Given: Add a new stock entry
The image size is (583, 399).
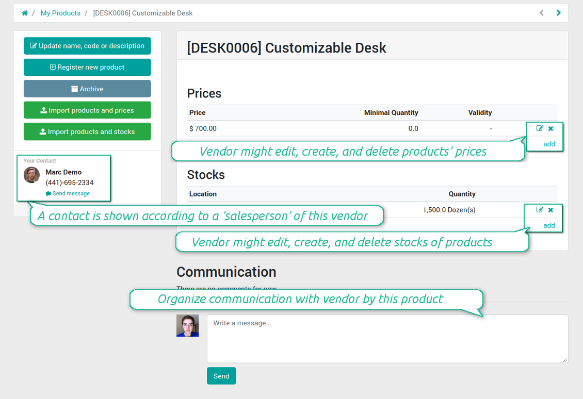Looking at the screenshot, I should tap(549, 225).
